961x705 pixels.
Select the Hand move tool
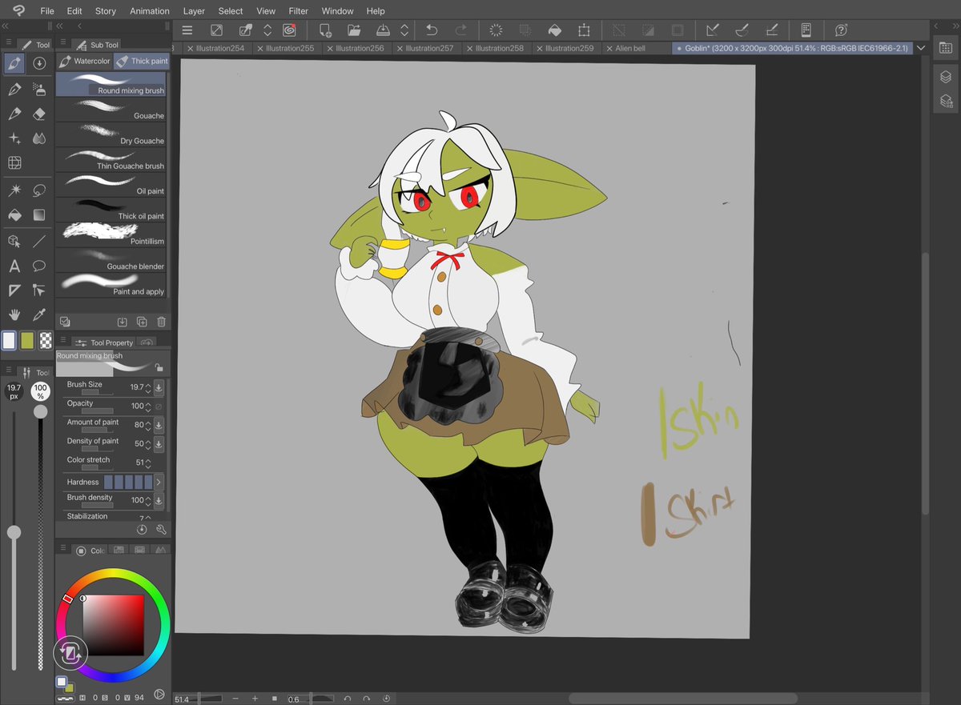click(14, 315)
